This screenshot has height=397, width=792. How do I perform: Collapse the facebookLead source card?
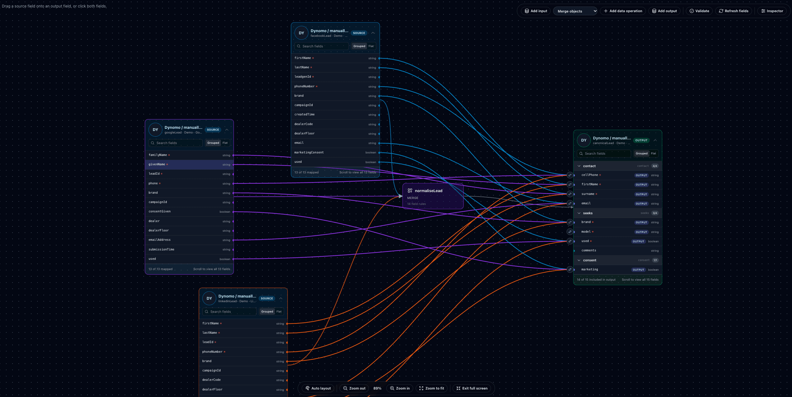(373, 33)
